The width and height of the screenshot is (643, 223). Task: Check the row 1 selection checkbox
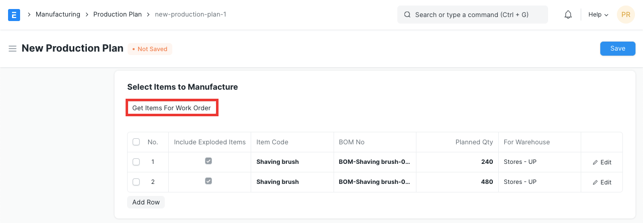coord(136,162)
